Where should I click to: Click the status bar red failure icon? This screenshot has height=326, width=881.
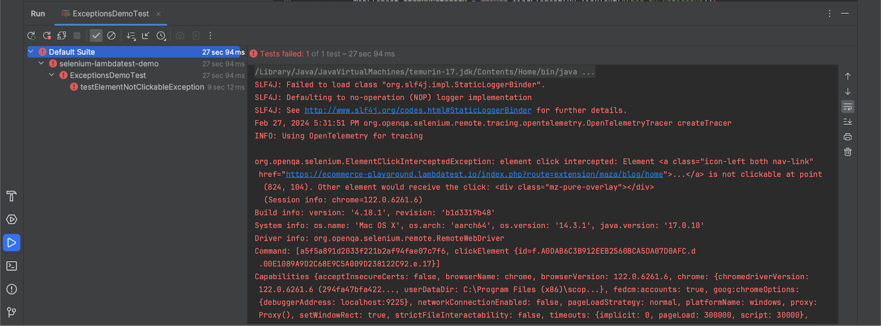253,54
